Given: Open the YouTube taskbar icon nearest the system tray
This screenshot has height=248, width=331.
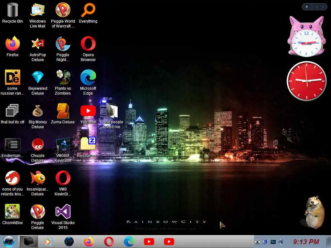Looking at the screenshot, I should click(x=169, y=242).
